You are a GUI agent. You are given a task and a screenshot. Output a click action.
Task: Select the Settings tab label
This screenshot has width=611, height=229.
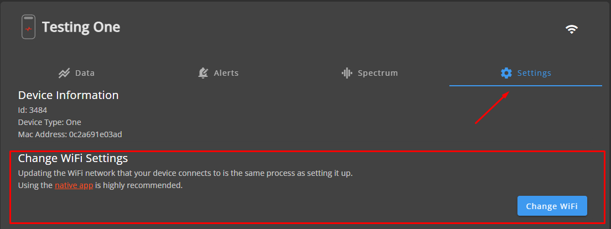coord(534,73)
